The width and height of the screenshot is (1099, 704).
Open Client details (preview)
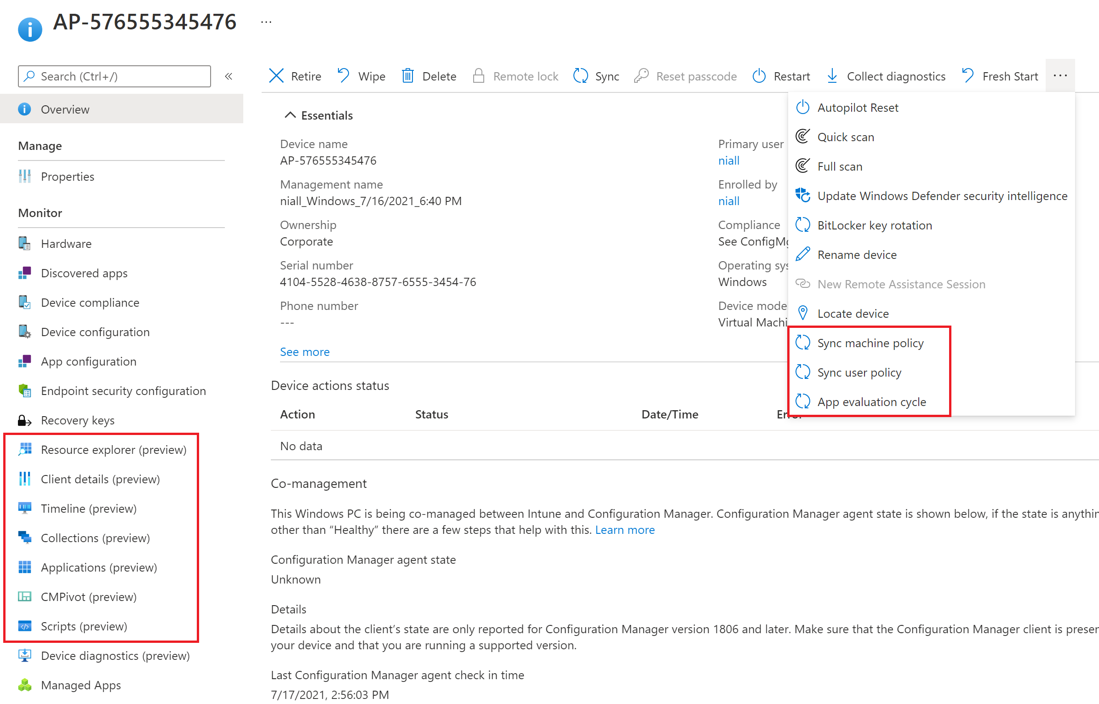[100, 479]
